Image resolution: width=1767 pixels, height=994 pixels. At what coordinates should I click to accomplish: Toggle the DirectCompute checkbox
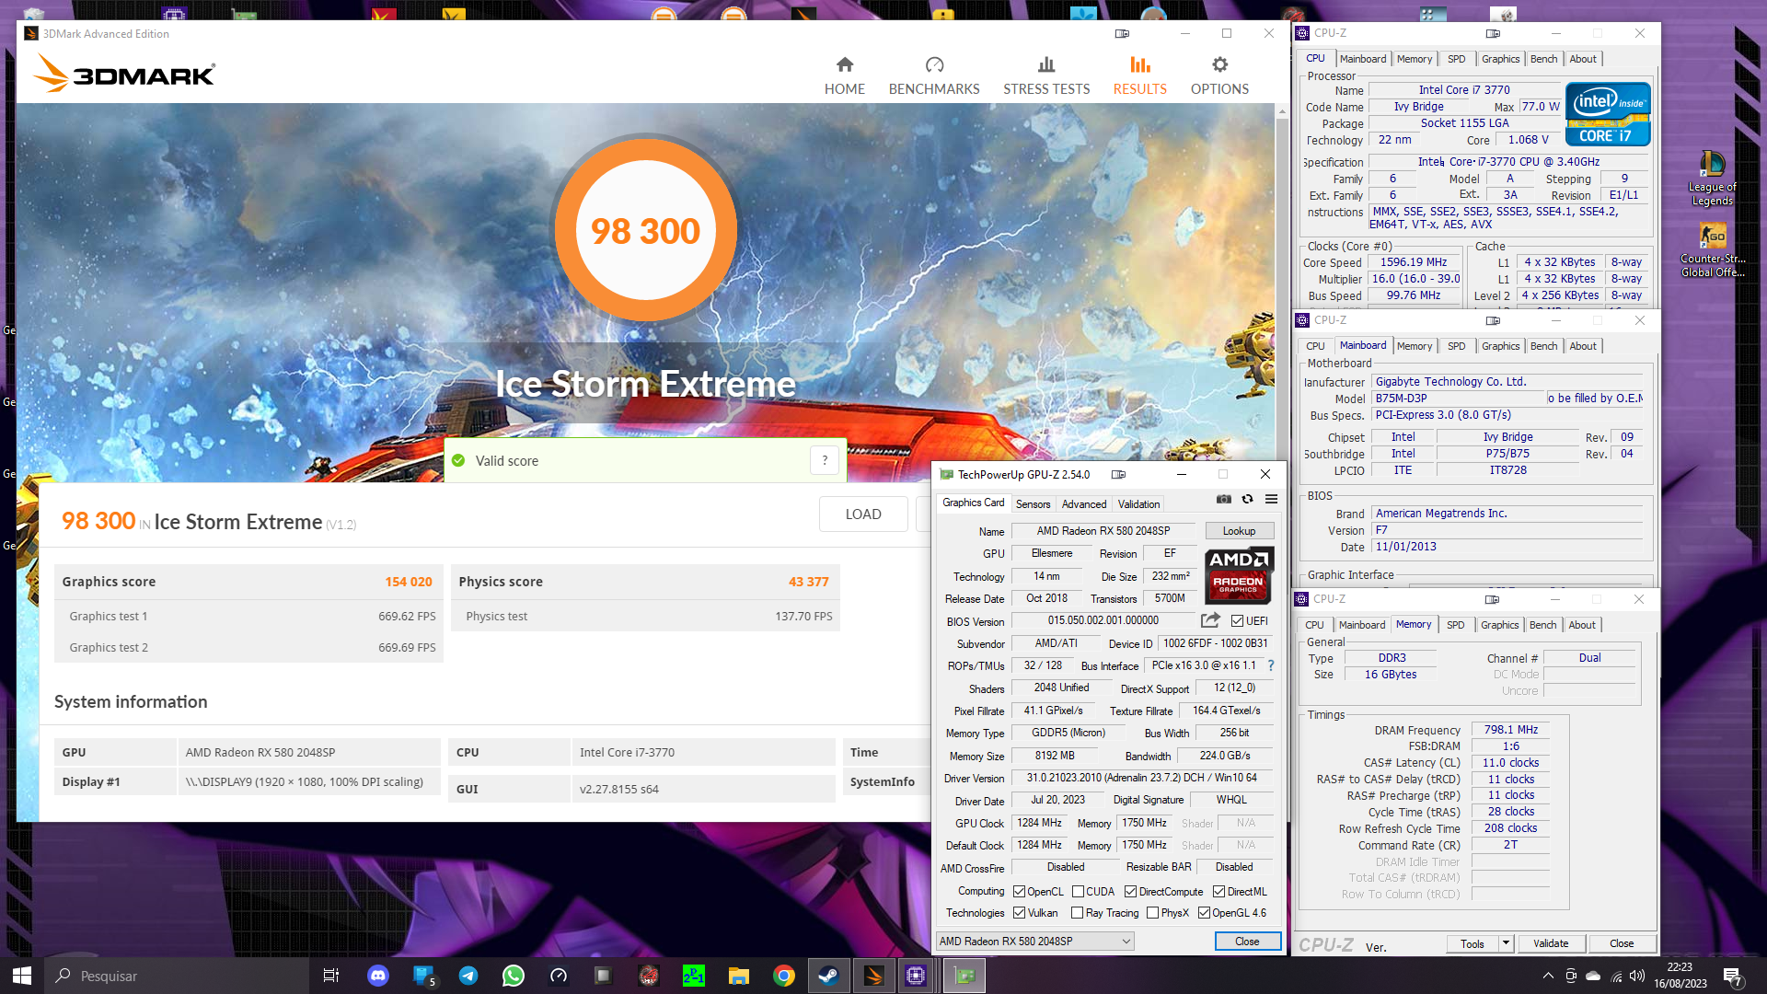[1130, 891]
